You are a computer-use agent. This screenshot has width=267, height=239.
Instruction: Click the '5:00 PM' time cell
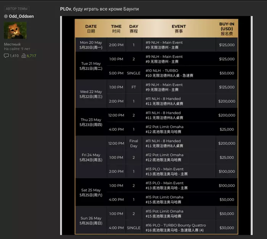(x=116, y=73)
